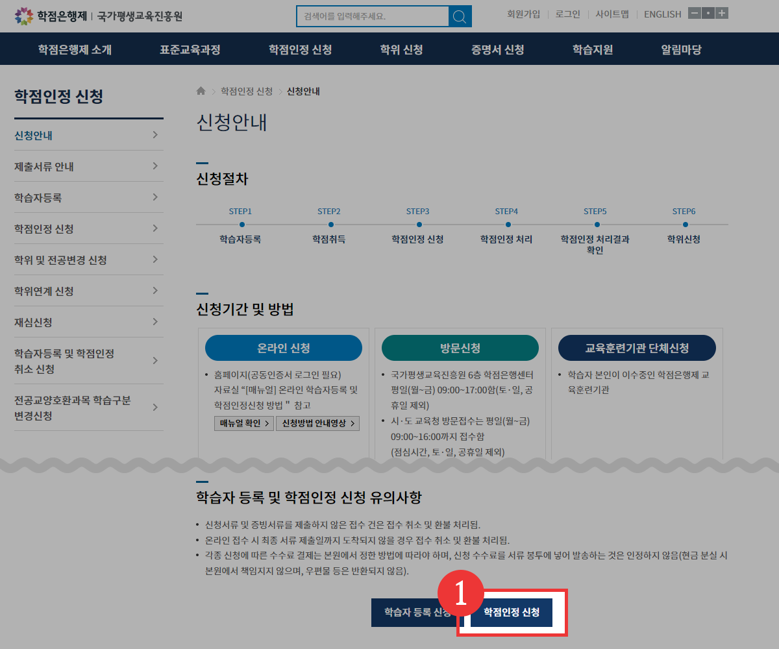Image resolution: width=779 pixels, height=649 pixels.
Task: Click the 학점은행제 logo
Action: pyautogui.click(x=51, y=16)
